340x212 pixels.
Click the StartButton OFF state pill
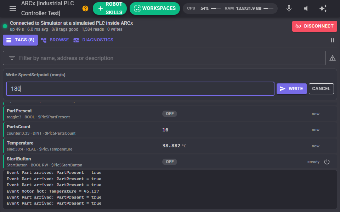point(170,162)
